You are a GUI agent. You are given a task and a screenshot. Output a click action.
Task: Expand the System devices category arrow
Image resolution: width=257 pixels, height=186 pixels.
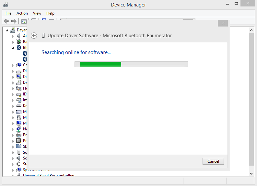click(x=13, y=170)
